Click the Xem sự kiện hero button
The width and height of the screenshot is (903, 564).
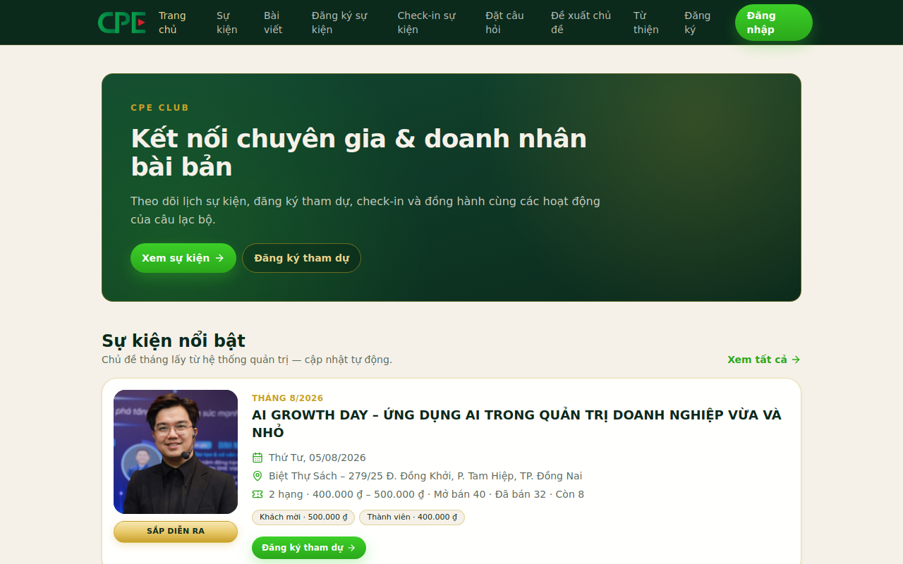pyautogui.click(x=183, y=258)
